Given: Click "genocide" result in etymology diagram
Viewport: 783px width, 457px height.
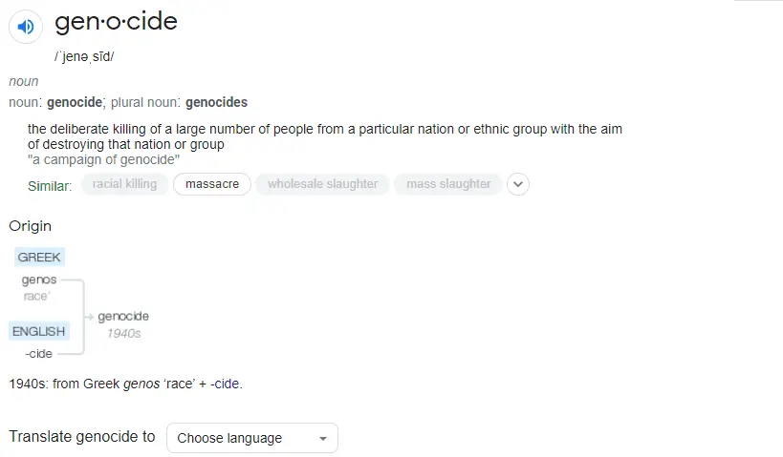Looking at the screenshot, I should pos(123,317).
